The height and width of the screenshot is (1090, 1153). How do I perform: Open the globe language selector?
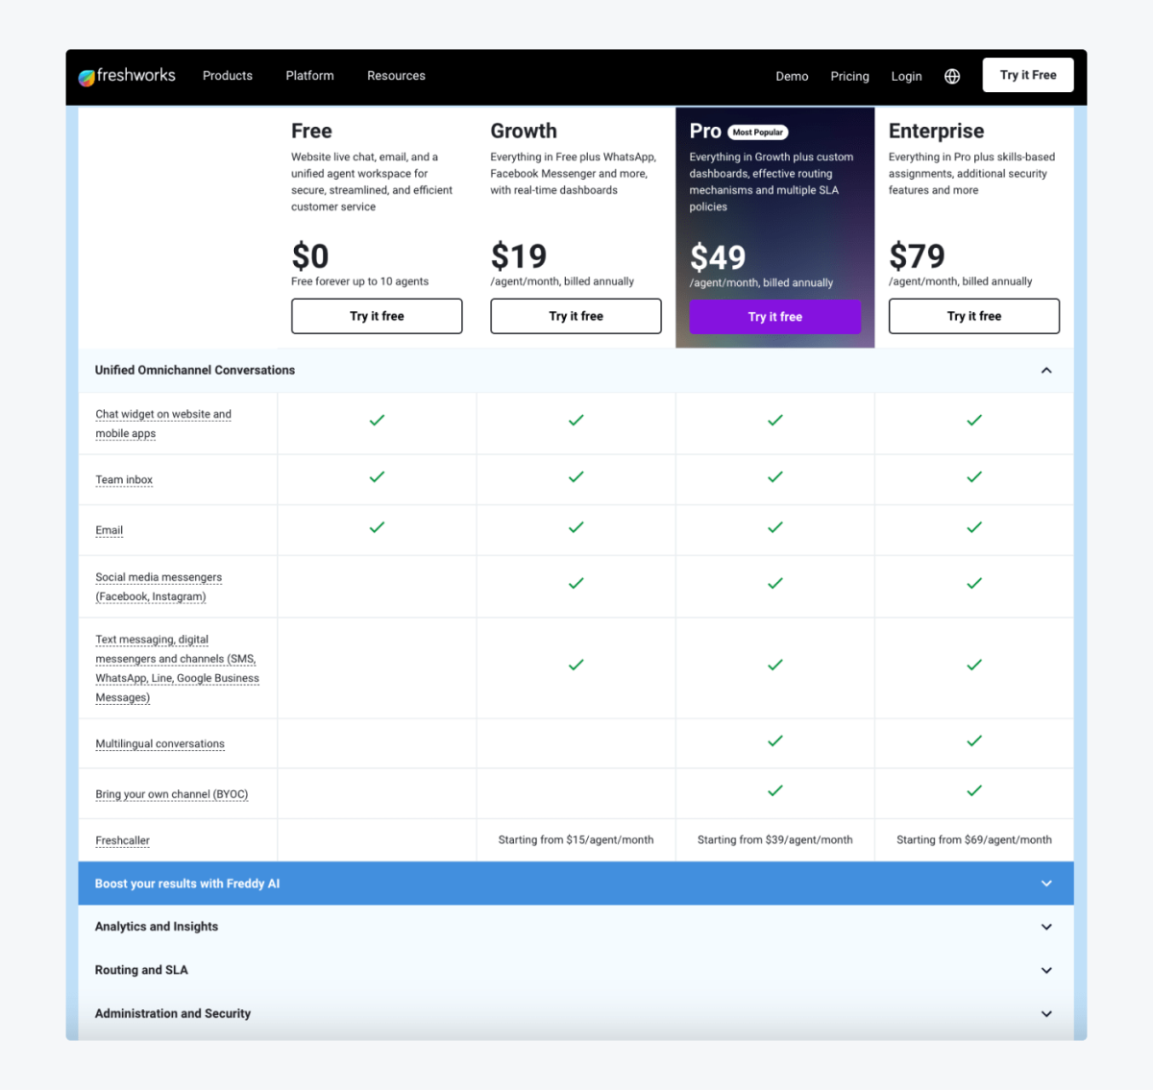951,76
